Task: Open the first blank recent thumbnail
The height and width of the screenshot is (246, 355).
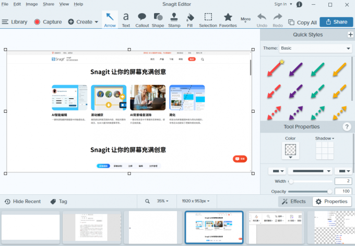Action: 31,227
